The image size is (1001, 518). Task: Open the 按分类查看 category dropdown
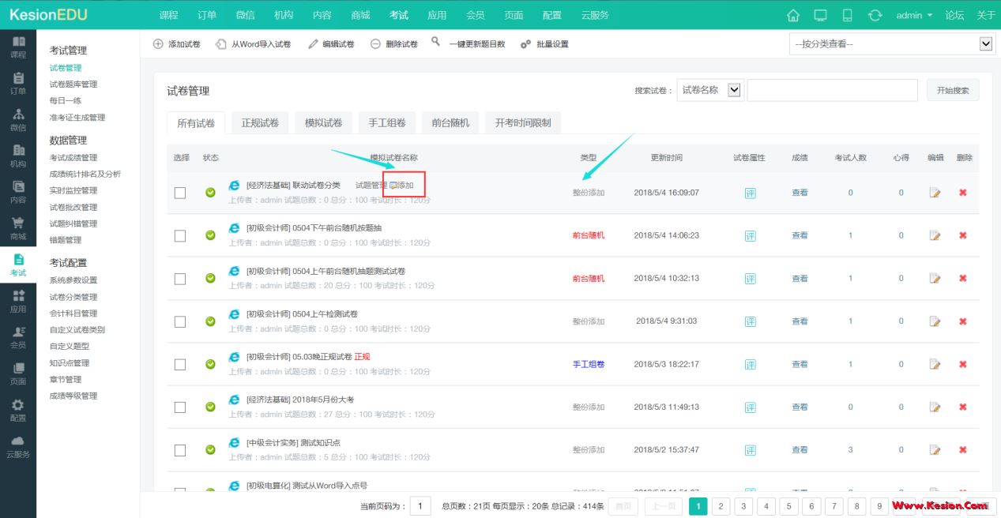pyautogui.click(x=891, y=44)
